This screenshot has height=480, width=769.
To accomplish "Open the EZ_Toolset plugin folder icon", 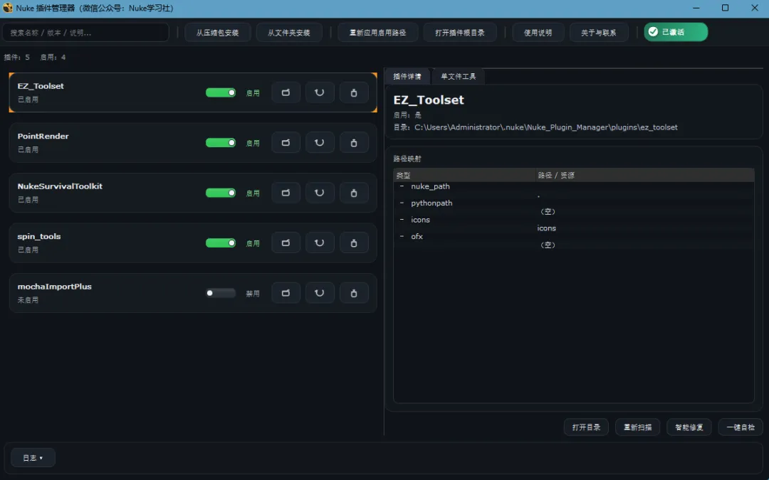I will tap(286, 92).
